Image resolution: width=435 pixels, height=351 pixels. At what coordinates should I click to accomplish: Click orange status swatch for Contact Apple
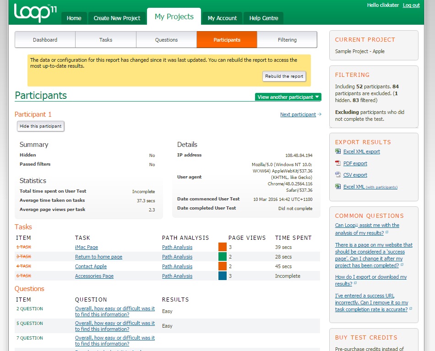[223, 266]
